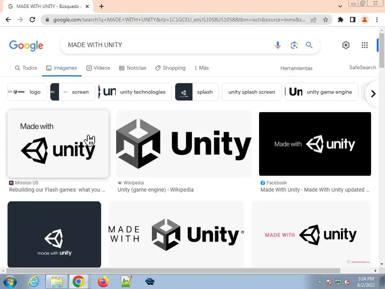Show more suggestion chips with right arrow
This screenshot has width=385, height=289.
[373, 94]
